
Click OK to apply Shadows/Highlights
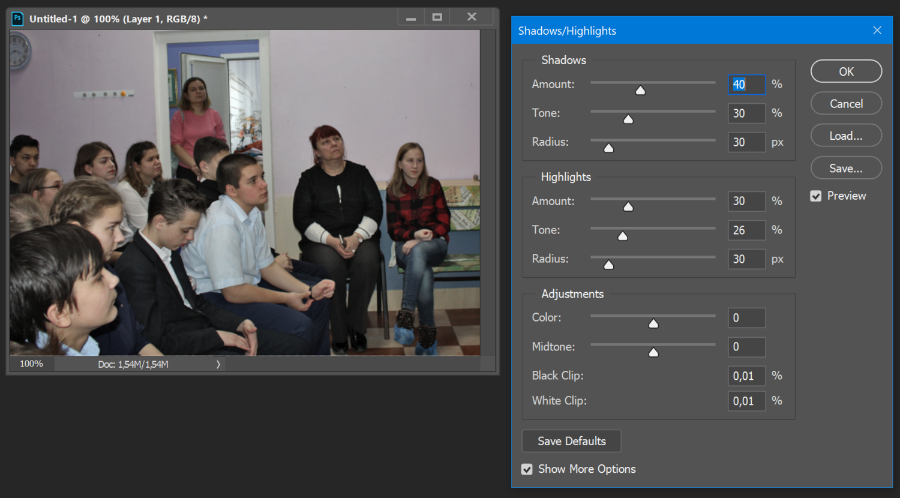pyautogui.click(x=846, y=71)
